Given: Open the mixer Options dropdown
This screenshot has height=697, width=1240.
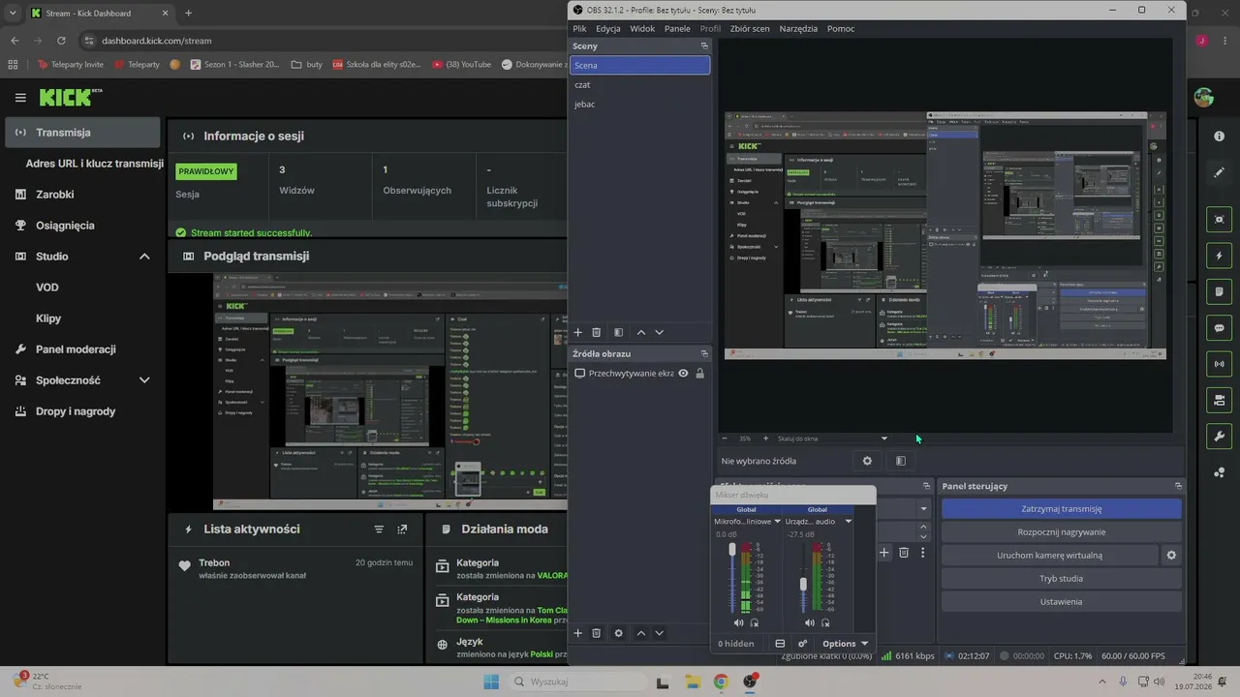Looking at the screenshot, I should click(x=845, y=644).
